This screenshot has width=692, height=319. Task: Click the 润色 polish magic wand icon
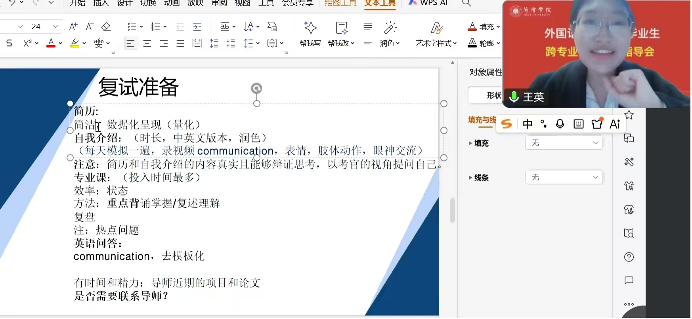tap(390, 28)
